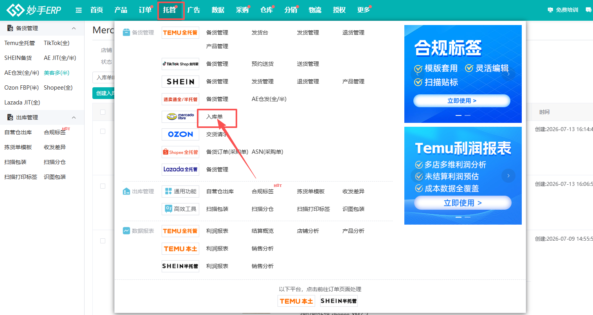Click the 妙手ERP logo
This screenshot has width=593, height=315.
(x=34, y=10)
